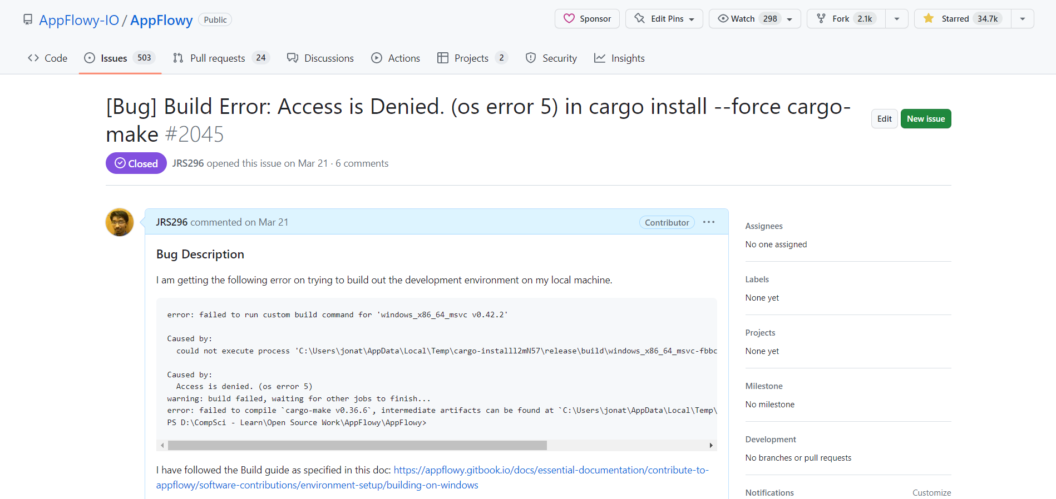Screen dimensions: 1056x499
Task: Click the AppFlowy-IO organization link
Action: (79, 20)
